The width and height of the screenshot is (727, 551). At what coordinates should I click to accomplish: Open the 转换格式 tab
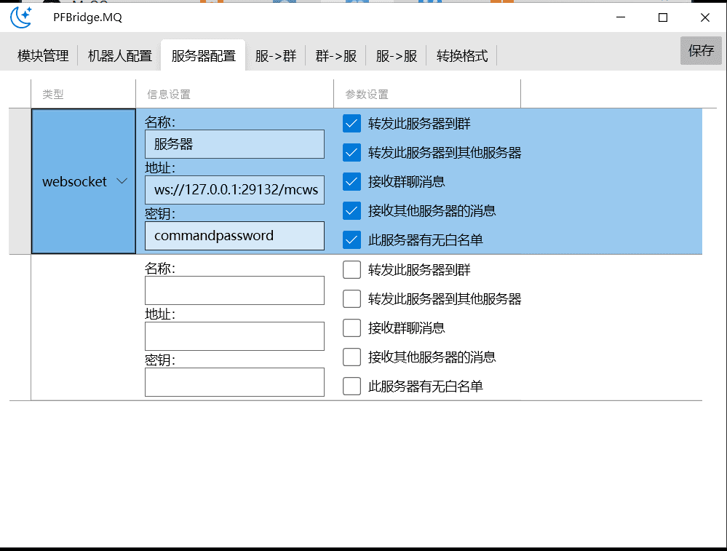(462, 55)
